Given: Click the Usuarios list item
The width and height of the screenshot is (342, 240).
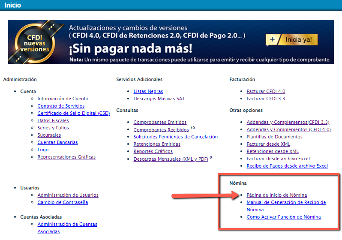Looking at the screenshot, I should 30,188.
